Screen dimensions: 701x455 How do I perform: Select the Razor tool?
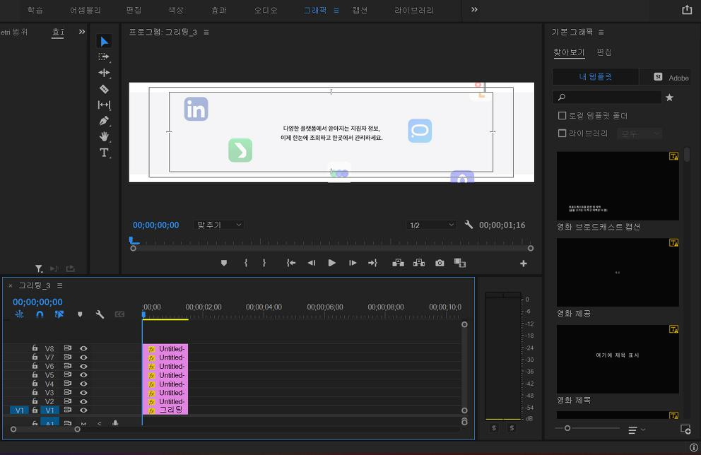104,89
